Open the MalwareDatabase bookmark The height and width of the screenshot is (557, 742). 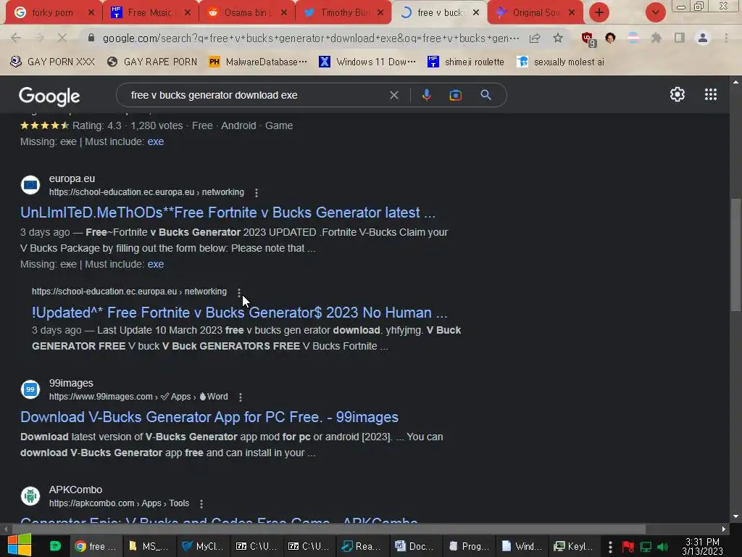tap(259, 62)
